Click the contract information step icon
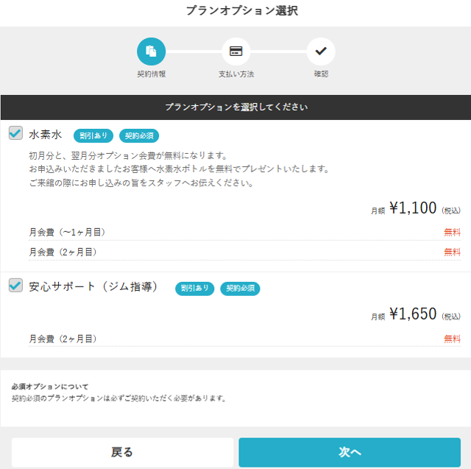The image size is (471, 469). coord(151,51)
